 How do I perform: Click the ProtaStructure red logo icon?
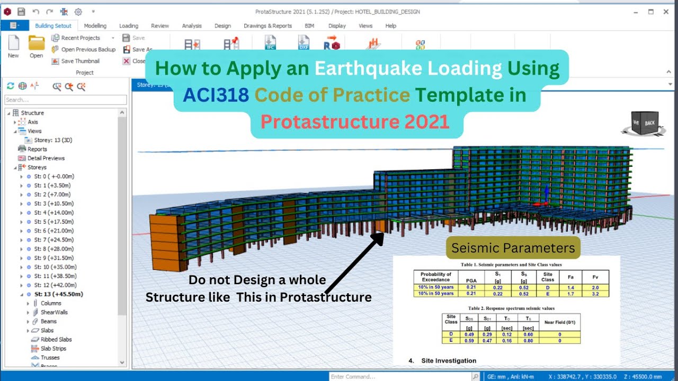[7, 12]
